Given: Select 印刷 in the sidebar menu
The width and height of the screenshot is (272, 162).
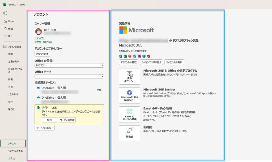Looking at the screenshot, I should (10, 79).
